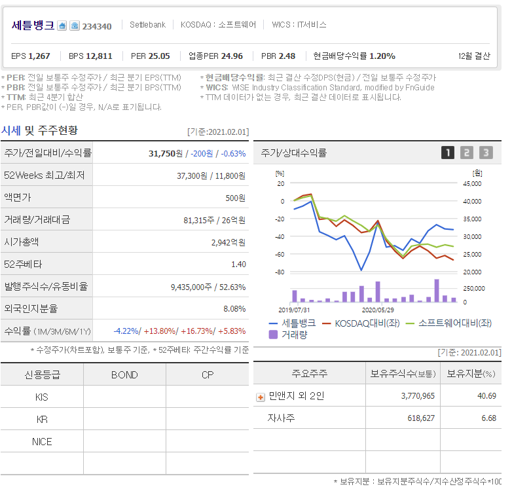Screen dimensions: 512x491
Task: Select the KOSDAQ대비(좌) red legend entry
Action: 361,323
